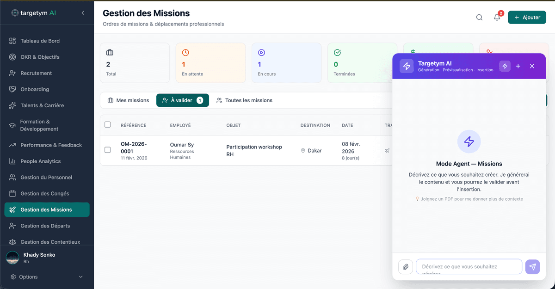Collapse the sidebar using the chevron
Screen dimensions: 555x289
coord(83,12)
